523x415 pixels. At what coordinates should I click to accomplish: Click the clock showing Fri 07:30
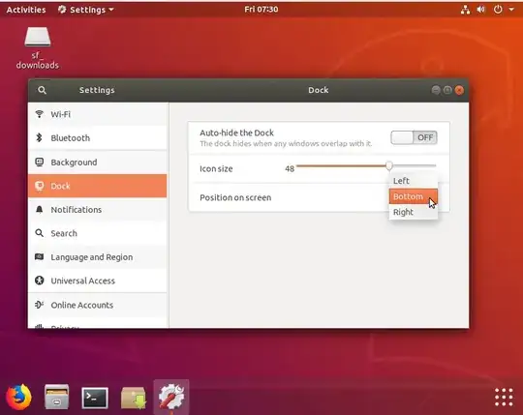coord(261,10)
